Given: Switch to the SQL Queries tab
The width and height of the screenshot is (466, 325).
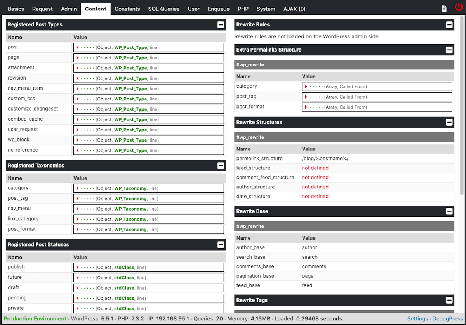Looking at the screenshot, I should [163, 9].
